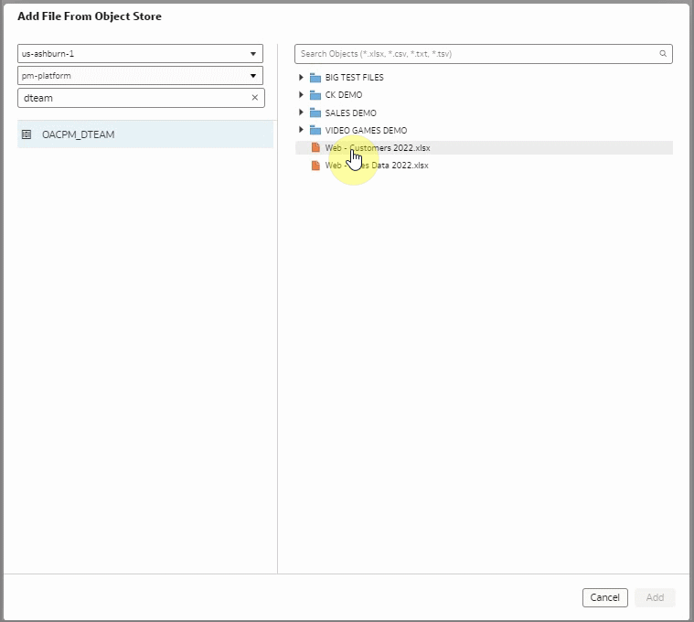Select the OACPM_DTEAM bucket row

(x=145, y=134)
